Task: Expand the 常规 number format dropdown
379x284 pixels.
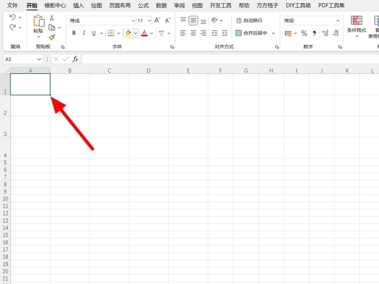Action: tap(338, 20)
